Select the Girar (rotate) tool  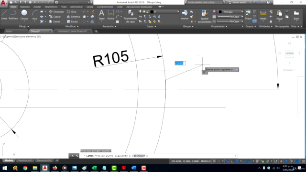pos(72,12)
